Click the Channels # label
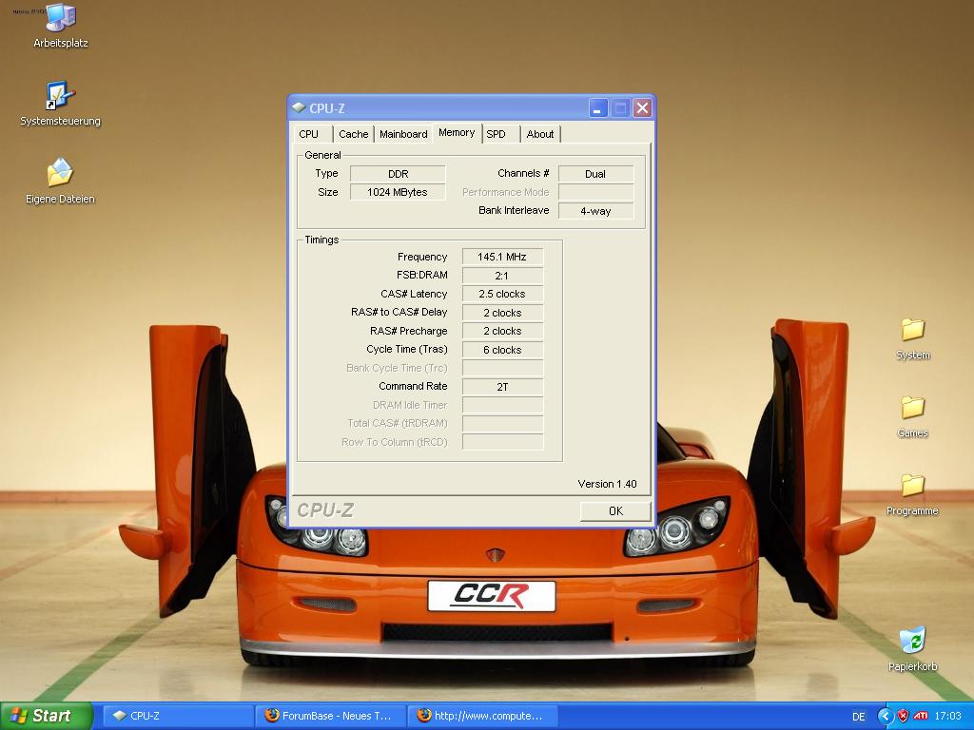Image resolution: width=974 pixels, height=730 pixels. 523,173
